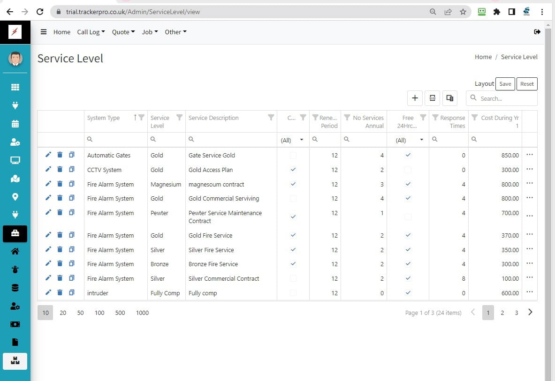Click the logout icon in top navbar

click(537, 32)
